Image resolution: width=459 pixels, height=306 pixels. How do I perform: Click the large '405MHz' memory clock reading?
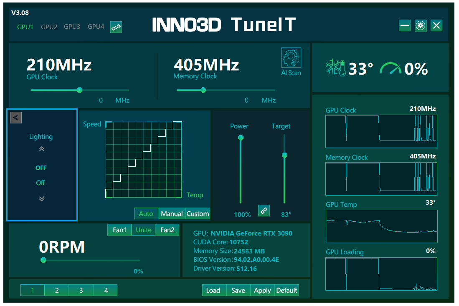pos(206,65)
